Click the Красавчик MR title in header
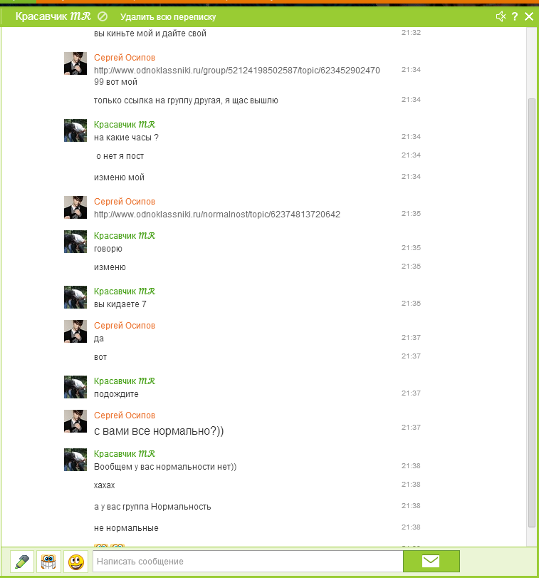This screenshot has width=539, height=578. pos(53,16)
